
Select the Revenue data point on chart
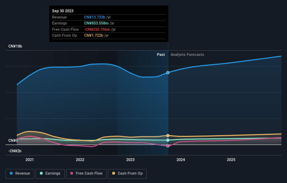pos(168,73)
